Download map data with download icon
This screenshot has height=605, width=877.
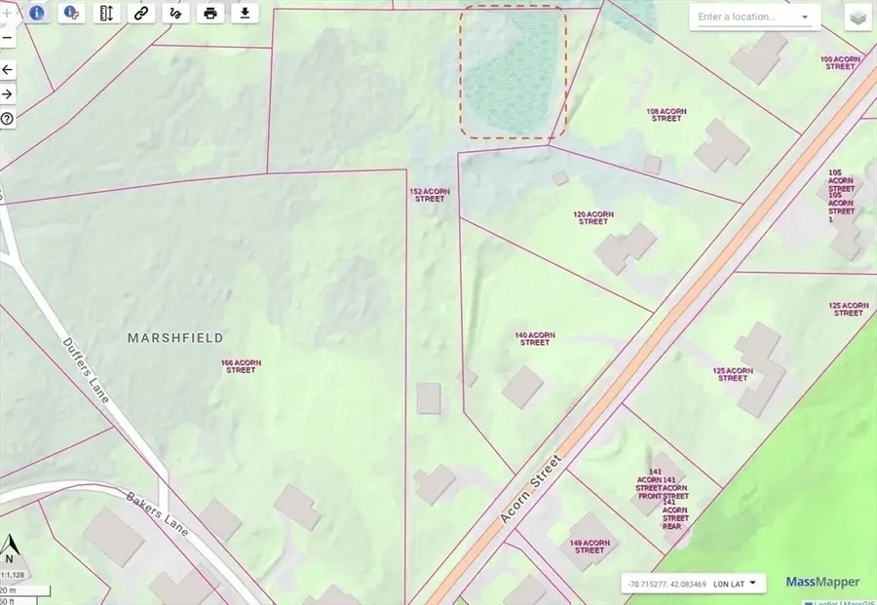(x=245, y=13)
